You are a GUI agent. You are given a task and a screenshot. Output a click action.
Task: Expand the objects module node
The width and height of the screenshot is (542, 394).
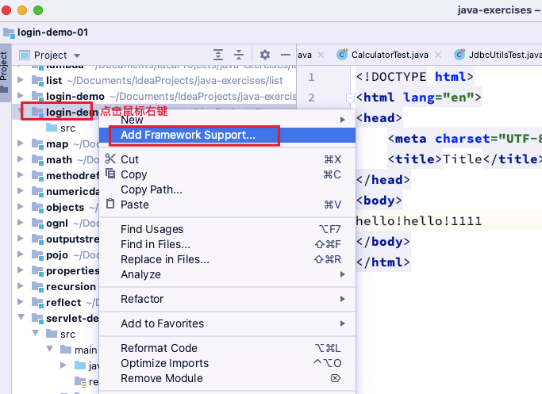click(21, 206)
